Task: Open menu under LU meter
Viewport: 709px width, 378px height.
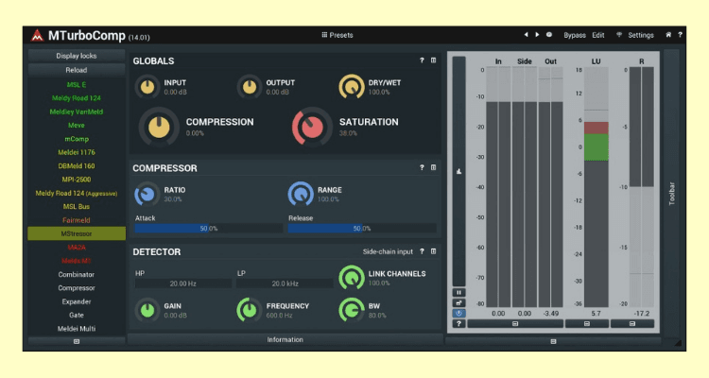Action: click(x=586, y=324)
